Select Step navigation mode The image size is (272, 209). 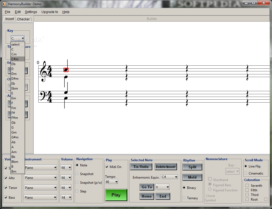(x=77, y=191)
